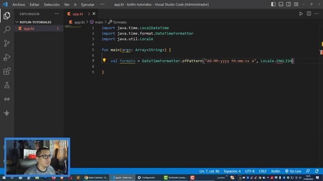Open the Extensions view
The height and width of the screenshot is (181, 323).
pos(7,71)
